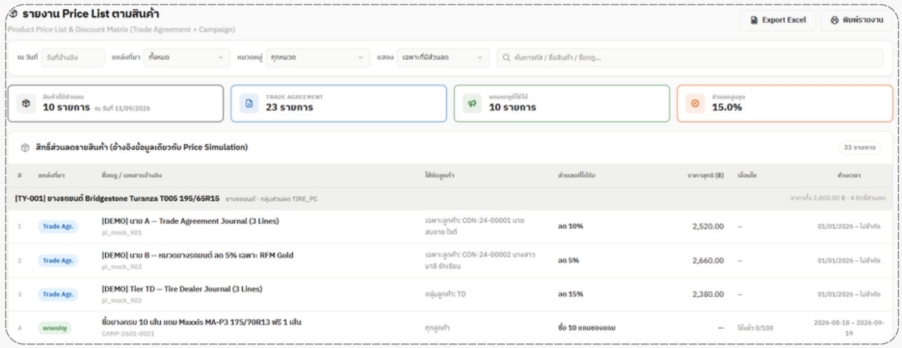Click the ชื่อกฎ / เอกสารอ้างอิง column header
The height and width of the screenshot is (348, 902).
click(x=132, y=175)
